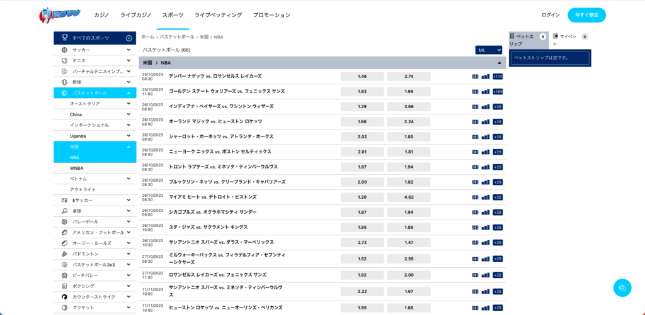Open the live chat bubble icon
This screenshot has height=315, width=645.
point(622,287)
